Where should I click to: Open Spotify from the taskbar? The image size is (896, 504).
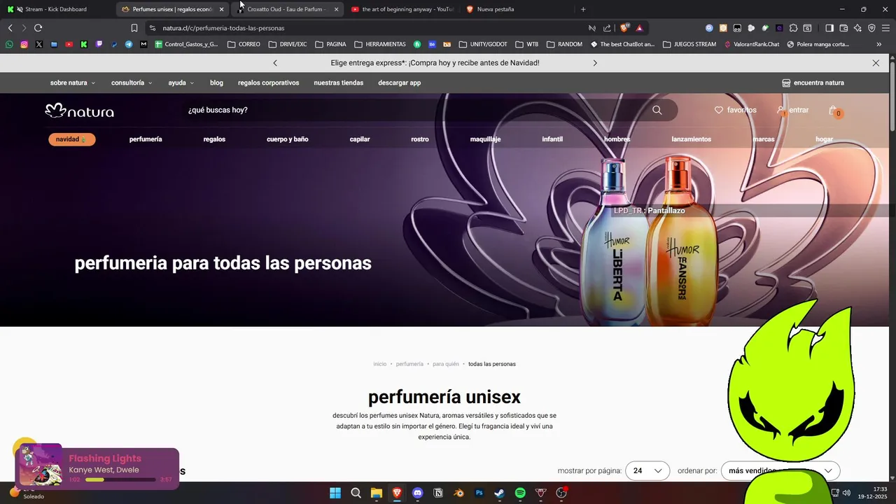[520, 493]
